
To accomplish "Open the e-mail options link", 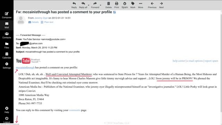I will click(x=195, y=61).
